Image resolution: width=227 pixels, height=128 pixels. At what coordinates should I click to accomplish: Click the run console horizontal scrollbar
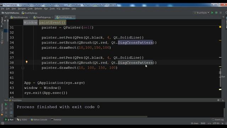82,116
